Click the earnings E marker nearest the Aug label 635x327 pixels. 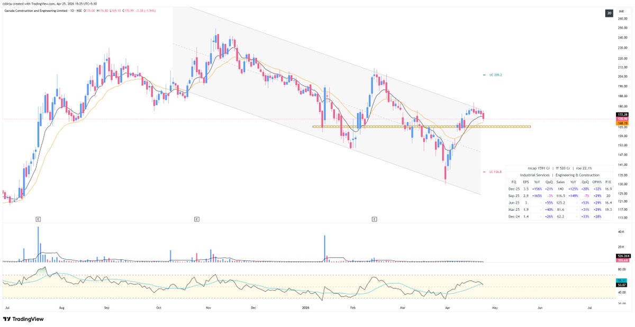click(x=38, y=218)
